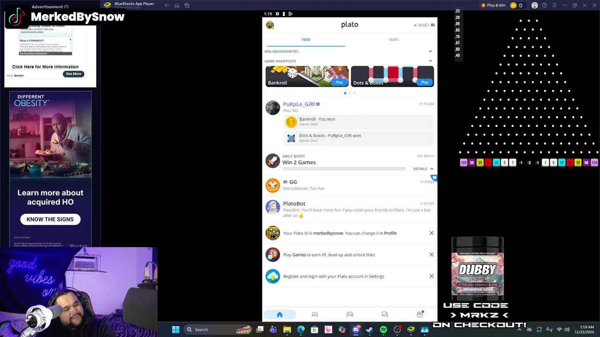Open PuRpLe_GiRl avatar picture
The height and width of the screenshot is (337, 600).
click(272, 107)
